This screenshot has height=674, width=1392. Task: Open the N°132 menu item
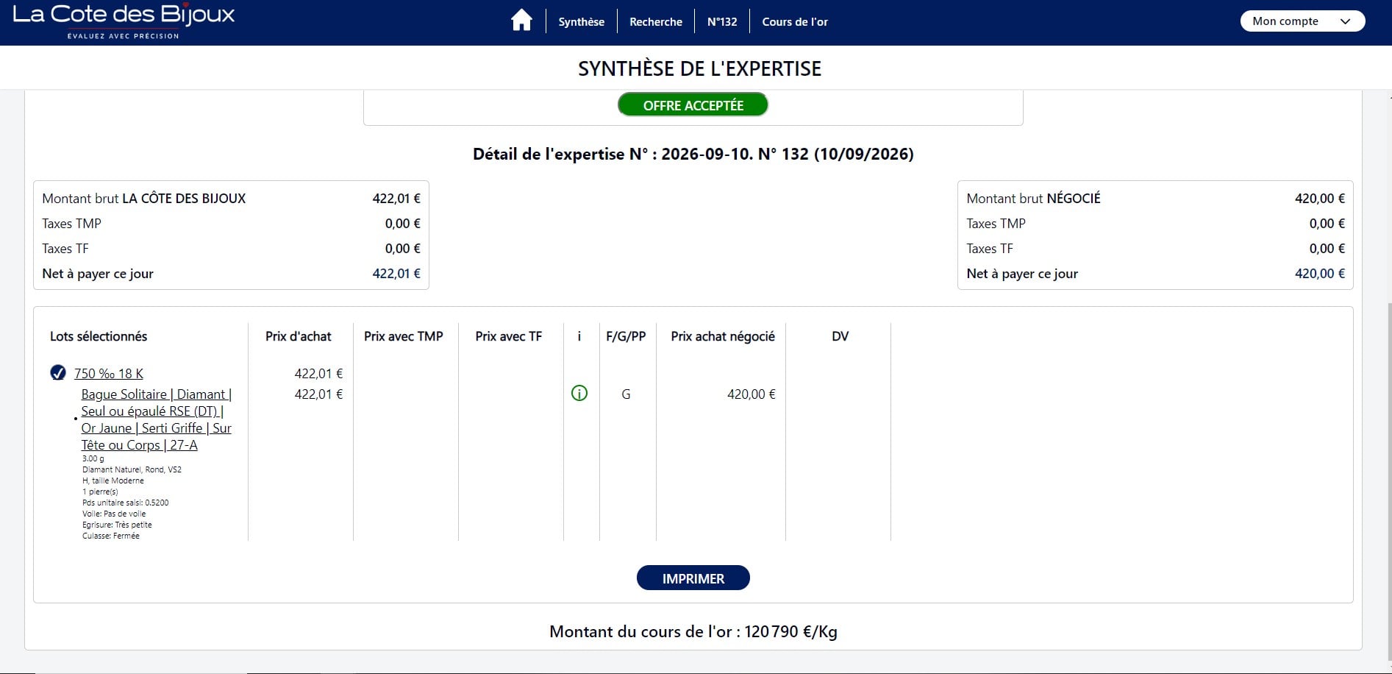(x=722, y=22)
